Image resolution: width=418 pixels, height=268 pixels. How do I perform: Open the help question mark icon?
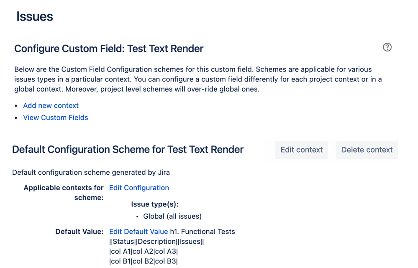[x=387, y=47]
